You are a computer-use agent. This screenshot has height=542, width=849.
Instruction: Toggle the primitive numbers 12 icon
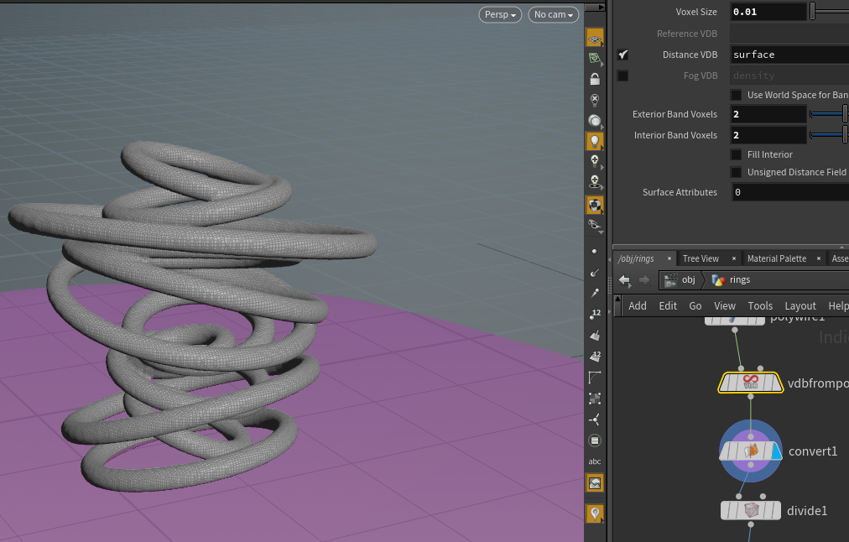(595, 357)
